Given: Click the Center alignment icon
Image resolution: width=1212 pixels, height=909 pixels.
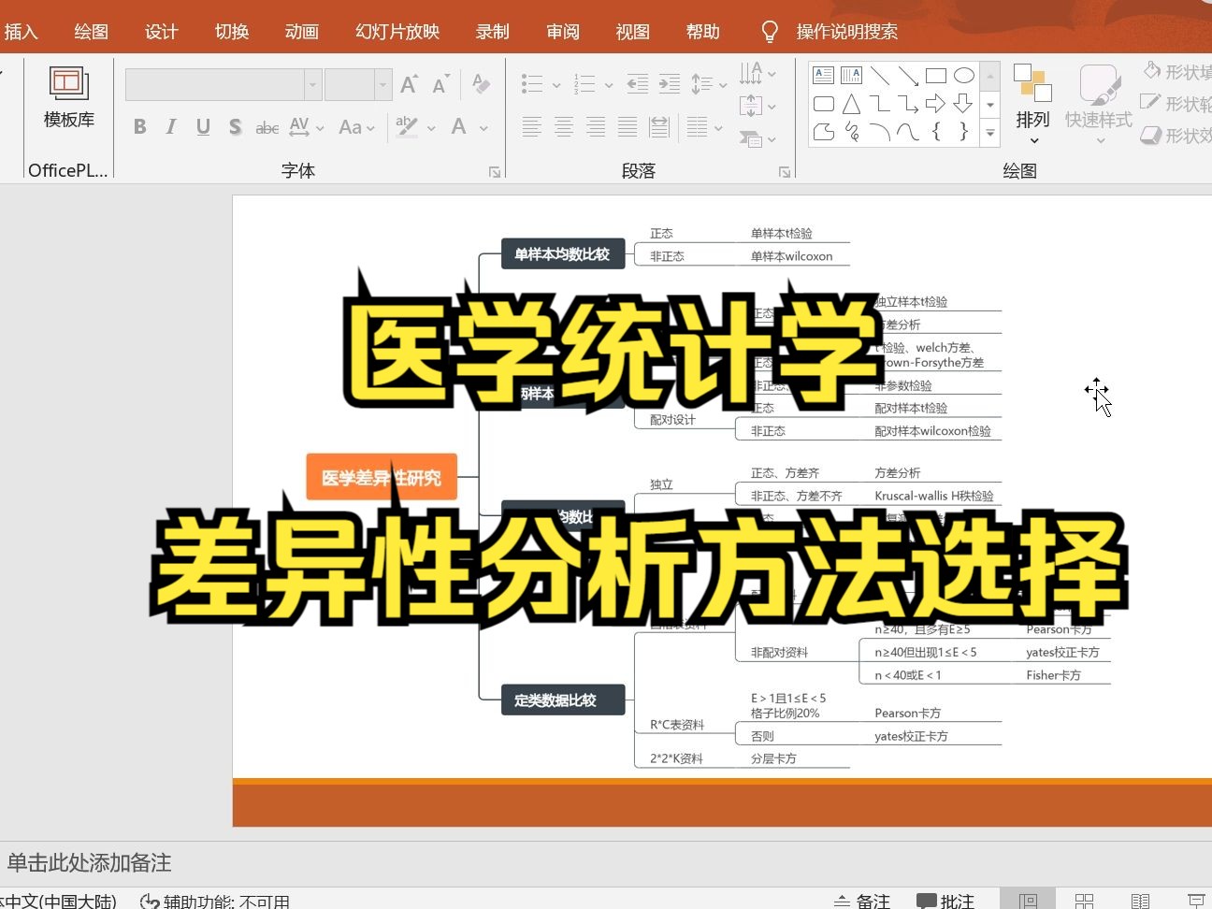Looking at the screenshot, I should click(564, 127).
